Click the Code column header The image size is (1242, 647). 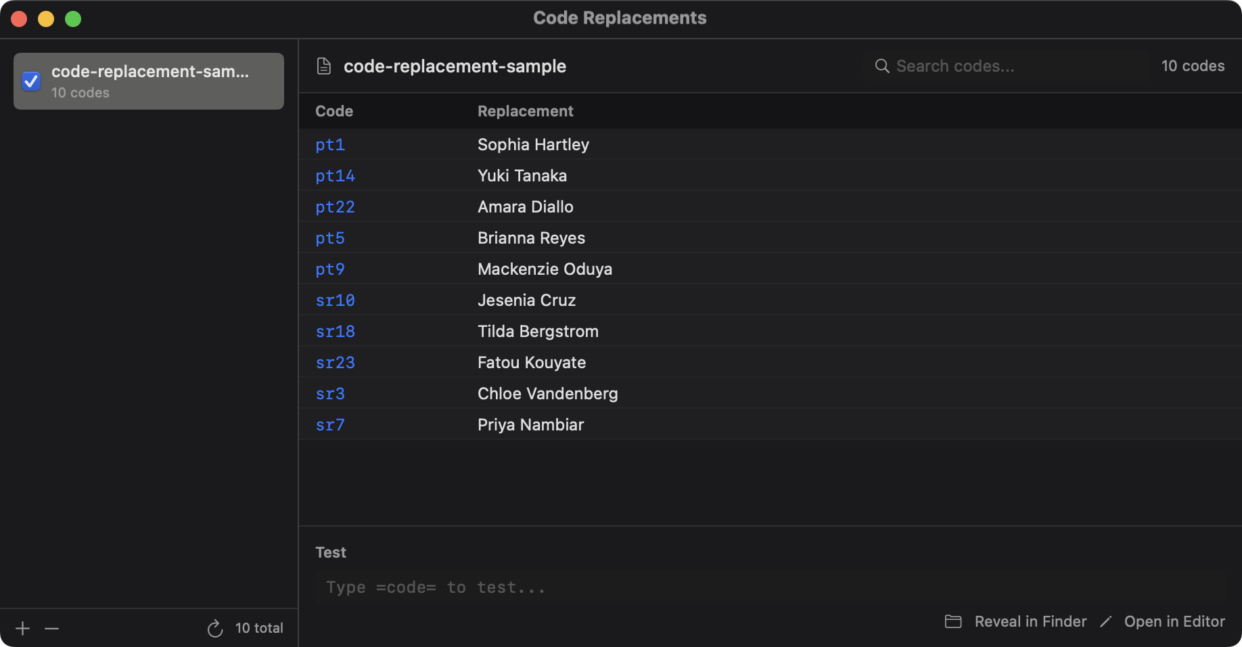tap(334, 111)
